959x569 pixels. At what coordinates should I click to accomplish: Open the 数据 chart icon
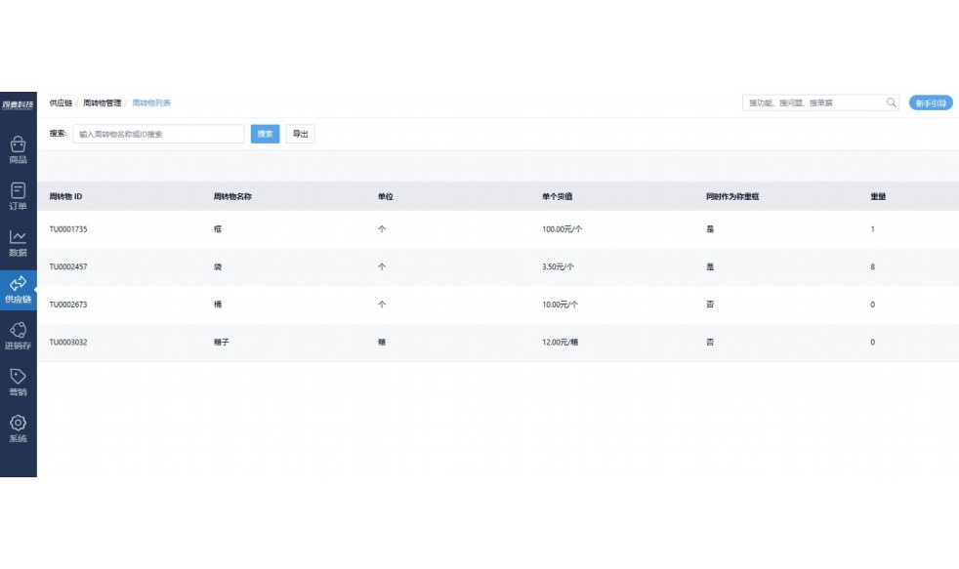click(18, 242)
